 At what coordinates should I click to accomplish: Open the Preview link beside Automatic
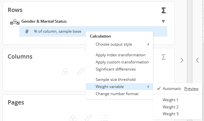tap(191, 89)
